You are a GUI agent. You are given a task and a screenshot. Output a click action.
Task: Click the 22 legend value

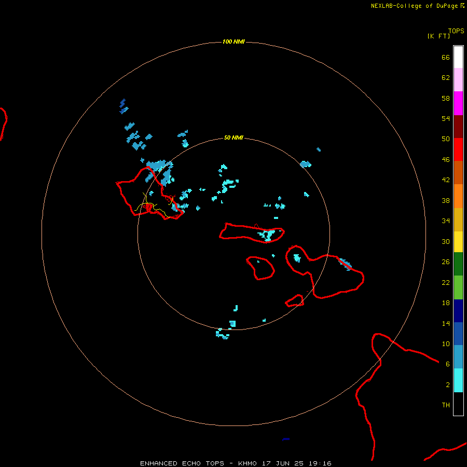(x=446, y=282)
